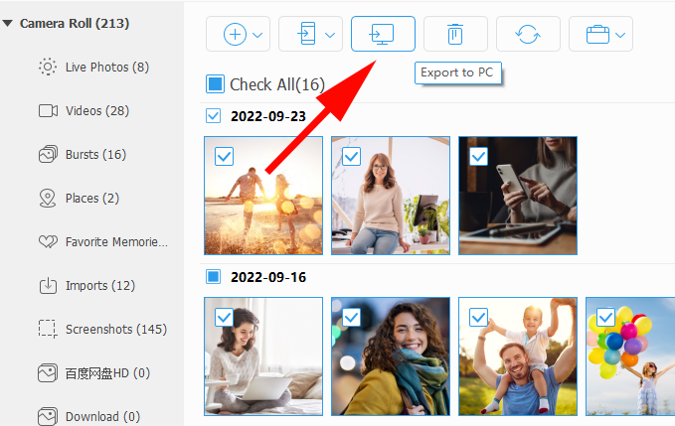Click the Export to PC toolbar icon
This screenshot has height=426, width=675.
383,34
